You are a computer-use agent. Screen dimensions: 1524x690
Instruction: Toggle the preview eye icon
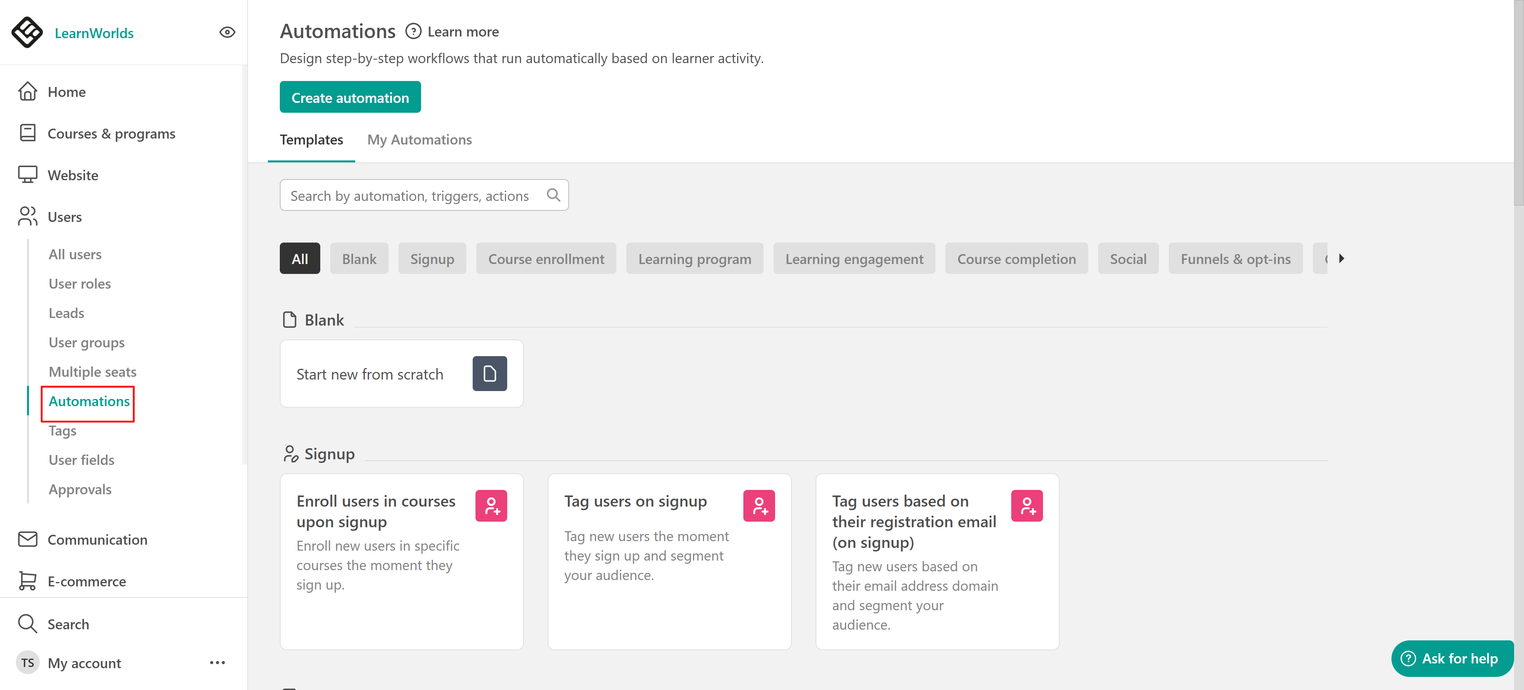pos(227,33)
